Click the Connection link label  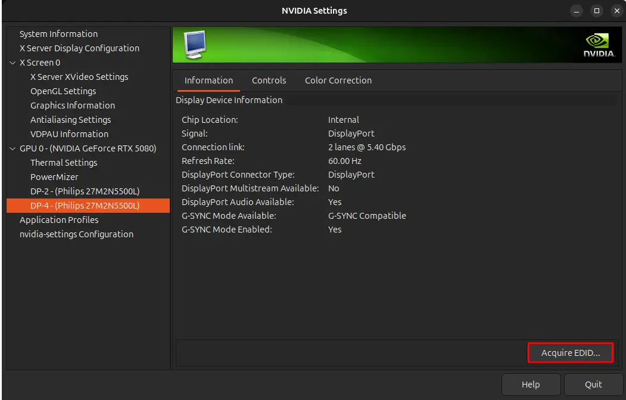coord(213,147)
